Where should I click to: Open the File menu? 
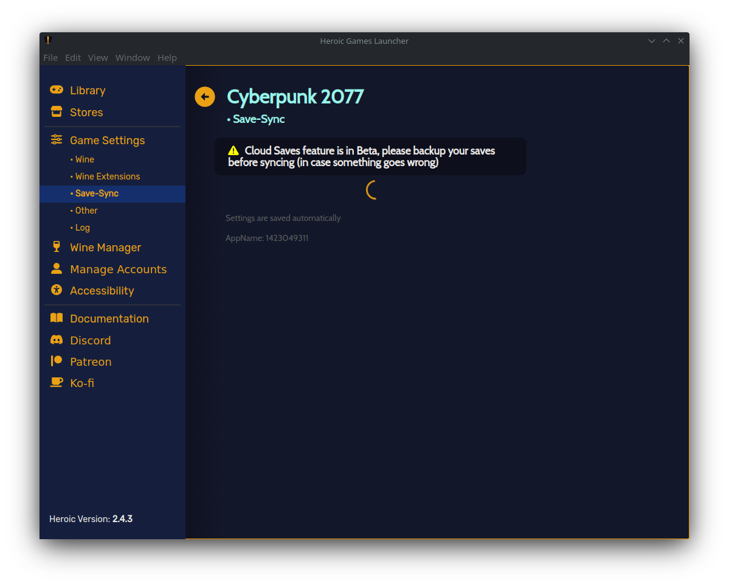coord(50,57)
